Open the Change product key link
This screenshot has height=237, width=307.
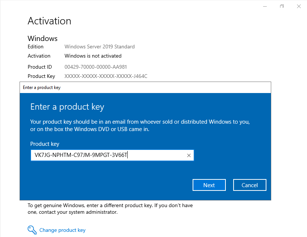pyautogui.click(x=62, y=230)
